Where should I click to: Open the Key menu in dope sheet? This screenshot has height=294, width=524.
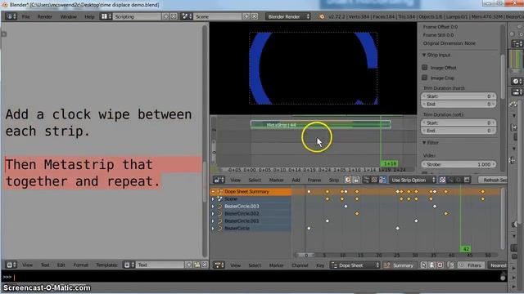coord(320,265)
